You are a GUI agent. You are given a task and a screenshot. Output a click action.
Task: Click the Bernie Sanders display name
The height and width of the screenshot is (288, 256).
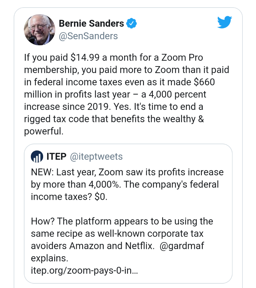tap(91, 24)
